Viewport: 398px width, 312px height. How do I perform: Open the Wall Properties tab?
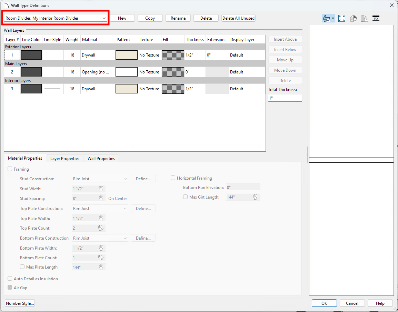point(101,159)
